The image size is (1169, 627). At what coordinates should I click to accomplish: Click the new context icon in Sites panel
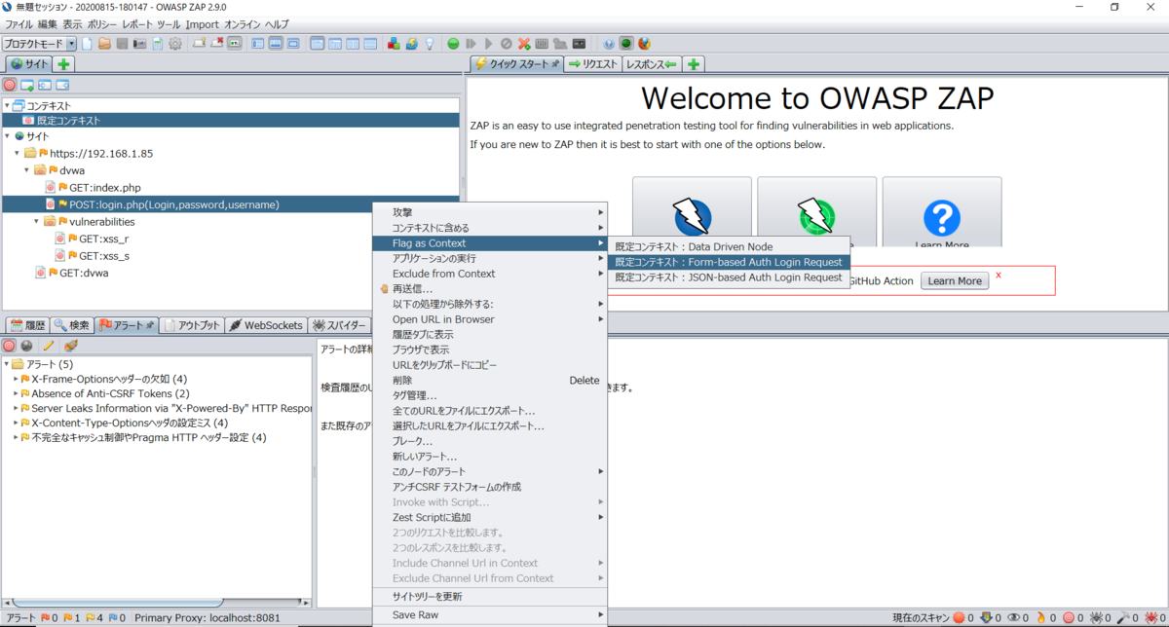(x=27, y=85)
